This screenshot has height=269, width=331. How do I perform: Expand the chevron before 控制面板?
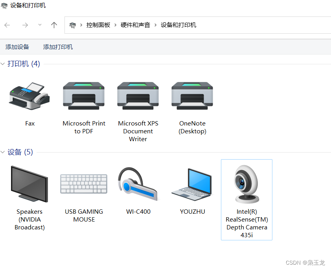(x=81, y=25)
